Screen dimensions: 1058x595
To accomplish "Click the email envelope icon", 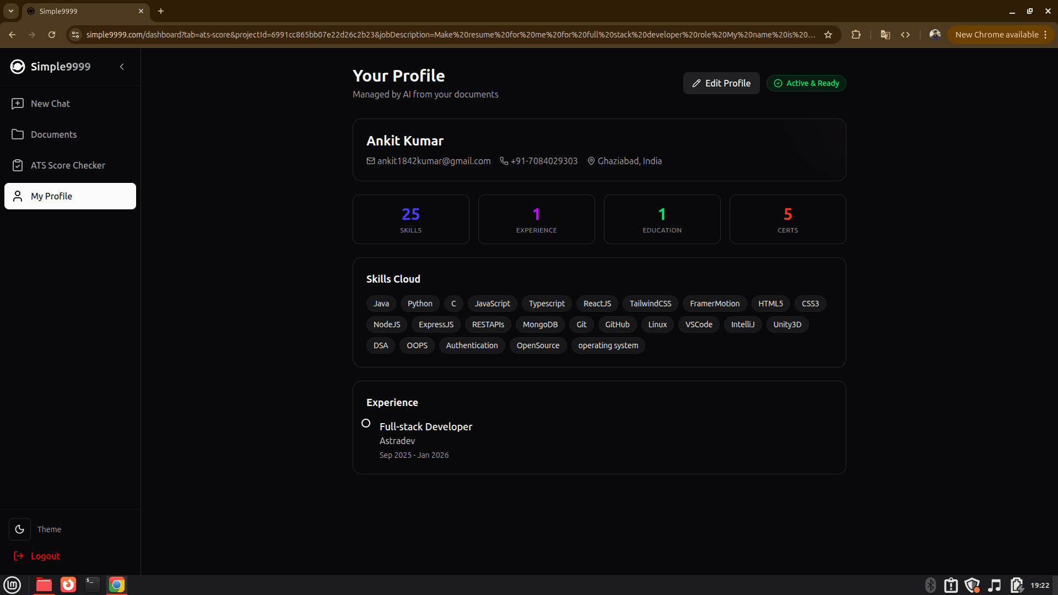I will click(371, 161).
